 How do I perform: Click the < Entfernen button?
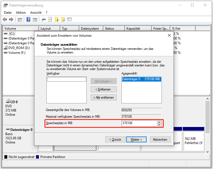(x=104, y=89)
